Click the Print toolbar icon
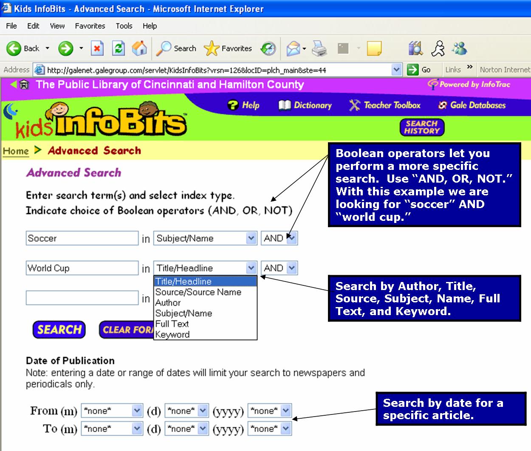The height and width of the screenshot is (451, 531). tap(319, 49)
